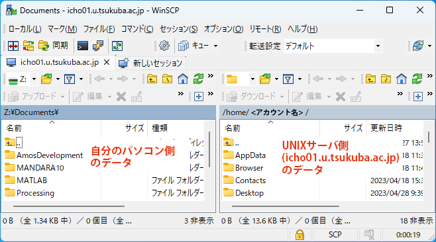Click the keep remote directory up to date icon
This screenshot has width=436, height=242.
coord(117,46)
